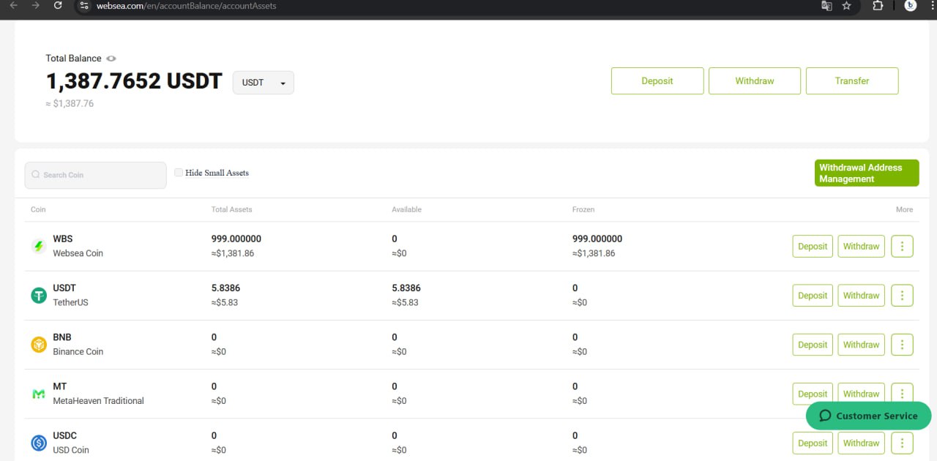The image size is (937, 461).
Task: Click the ≈ $1,387.76 fiat estimate
Action: click(70, 104)
